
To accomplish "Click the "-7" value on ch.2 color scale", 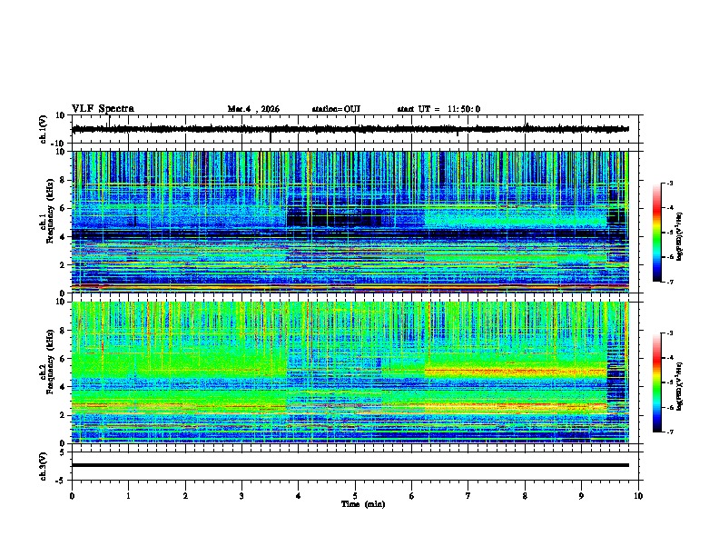I will coord(669,432).
